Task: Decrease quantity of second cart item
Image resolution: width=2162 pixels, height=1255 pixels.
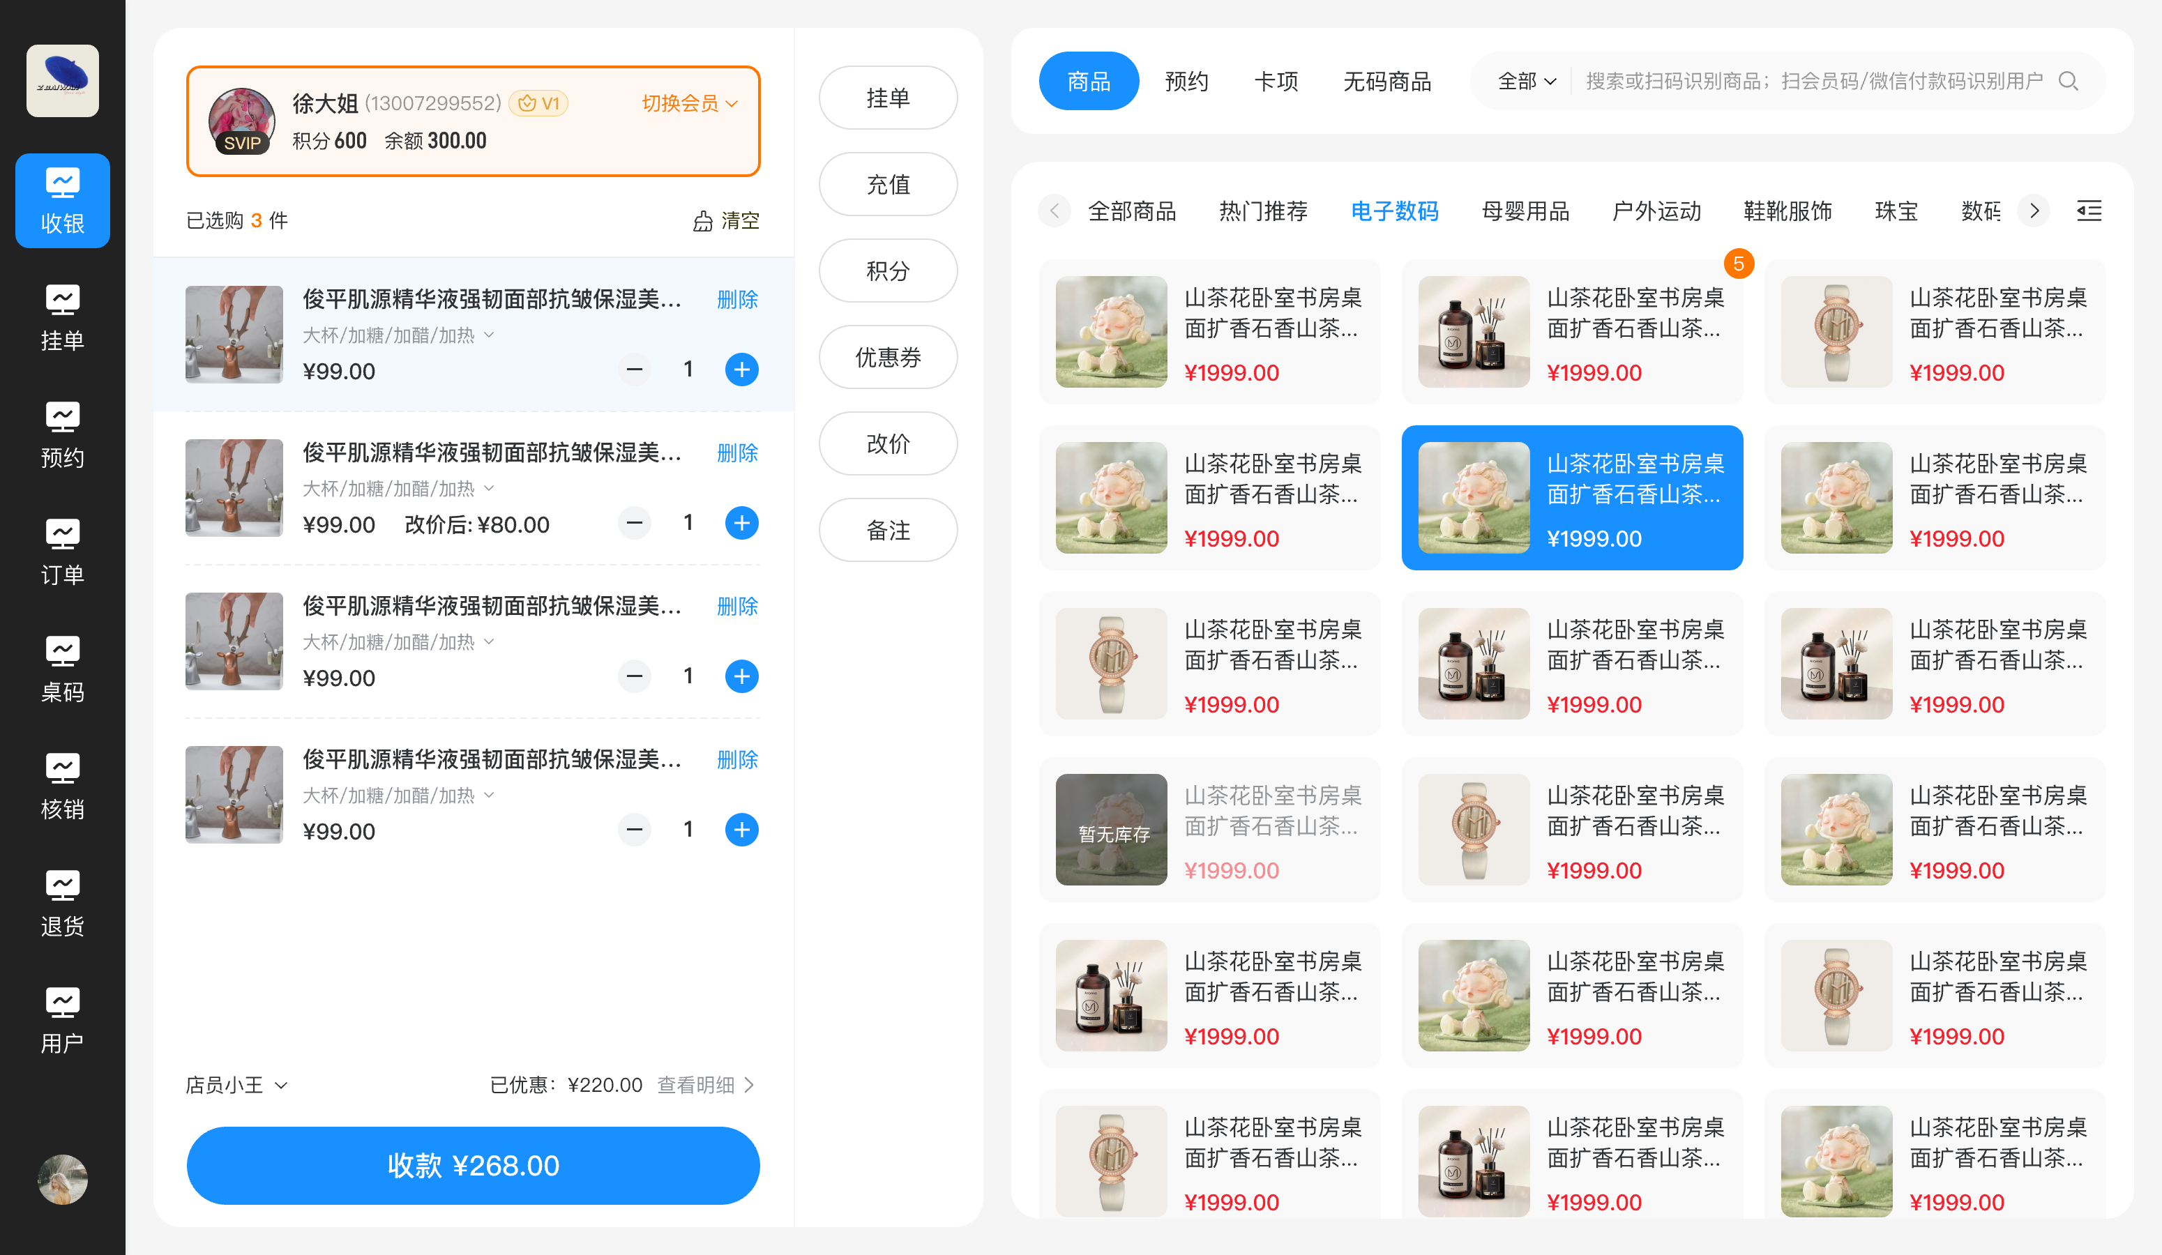Action: [634, 522]
